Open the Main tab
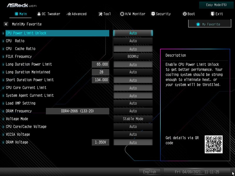This screenshot has width=235, height=176. (x=21, y=14)
